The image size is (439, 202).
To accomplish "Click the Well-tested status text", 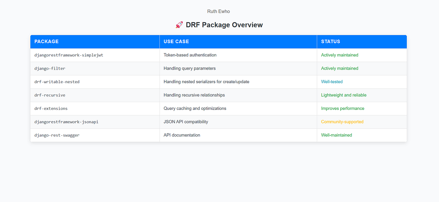I will pyautogui.click(x=332, y=82).
